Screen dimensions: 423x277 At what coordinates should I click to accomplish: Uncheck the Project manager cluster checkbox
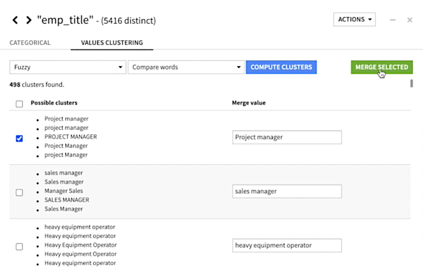[x=19, y=138]
